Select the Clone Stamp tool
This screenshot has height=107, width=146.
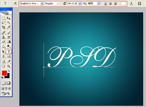(4, 37)
